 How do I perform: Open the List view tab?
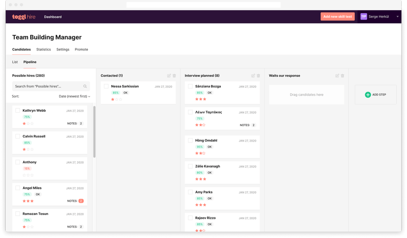coord(15,62)
